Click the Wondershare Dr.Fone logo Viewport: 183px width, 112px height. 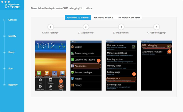[x=12, y=6]
